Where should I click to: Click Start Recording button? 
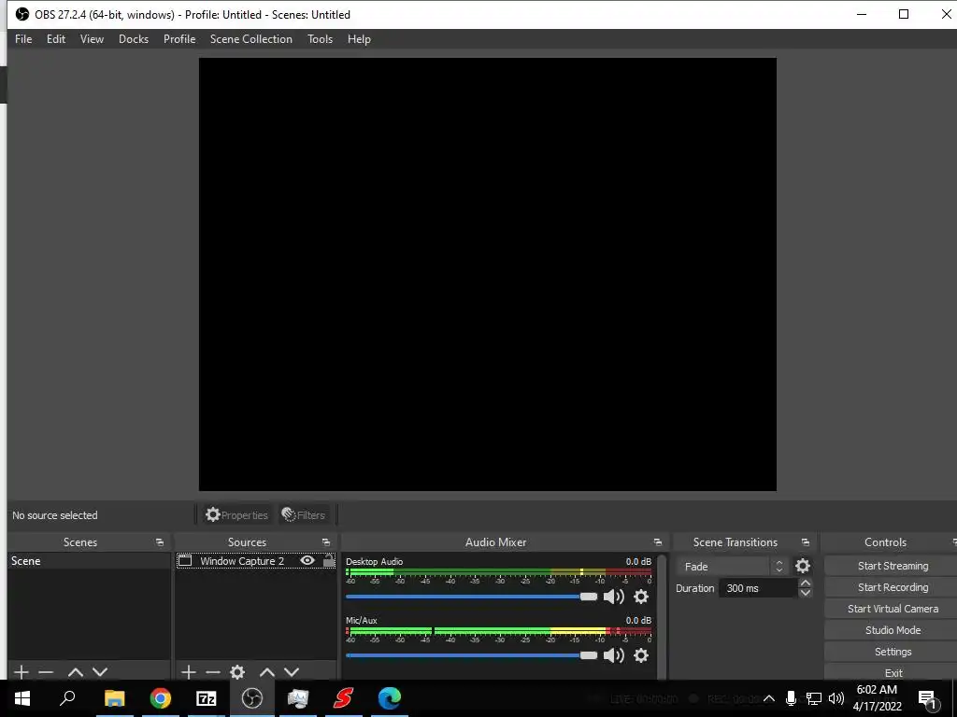tap(893, 587)
